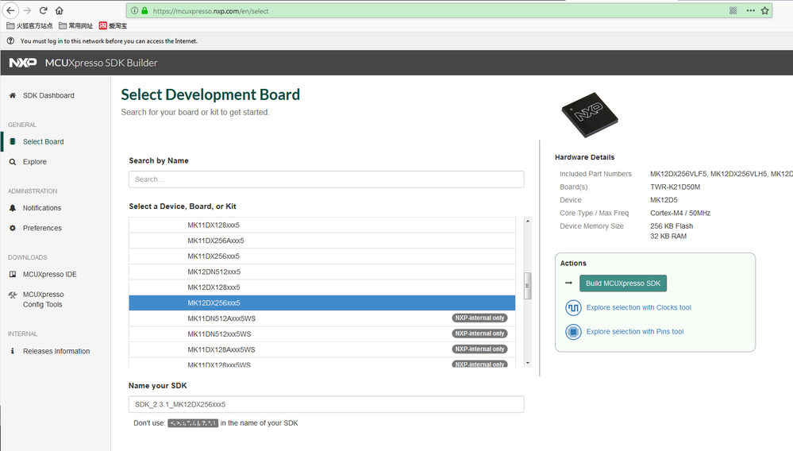Click Build MCUXpresso SDK button
This screenshot has height=451, width=793.
tap(623, 283)
